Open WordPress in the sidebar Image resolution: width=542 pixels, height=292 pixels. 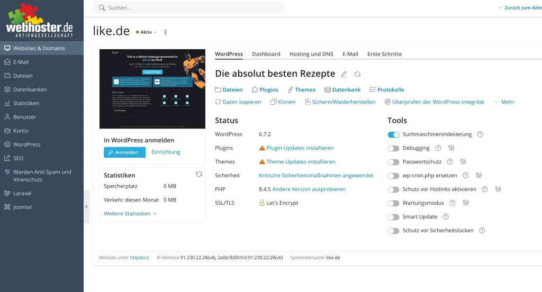42,144
